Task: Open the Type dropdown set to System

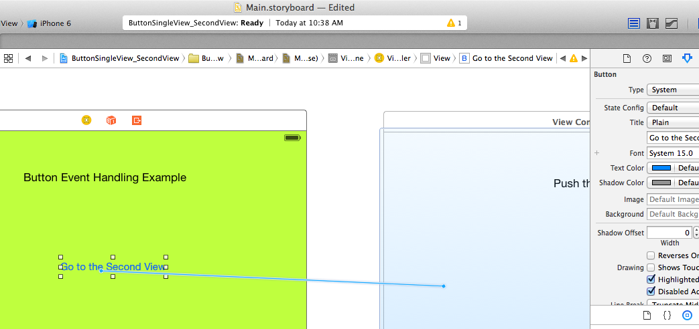Action: pyautogui.click(x=672, y=90)
